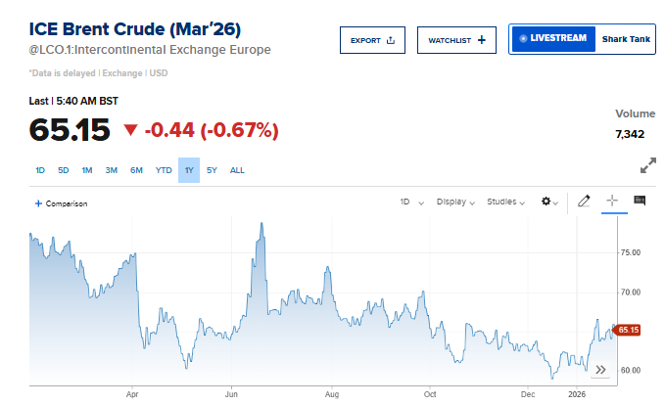Add a Comparison with plus icon
The image size is (665, 405).
61,203
